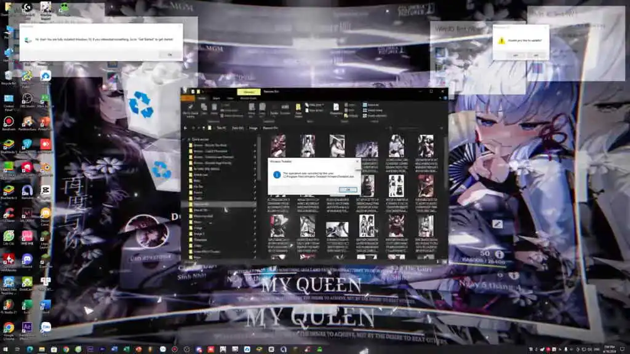This screenshot has width=630, height=354.
Task: Click OK in the operation cancelled dialog
Action: [348, 189]
